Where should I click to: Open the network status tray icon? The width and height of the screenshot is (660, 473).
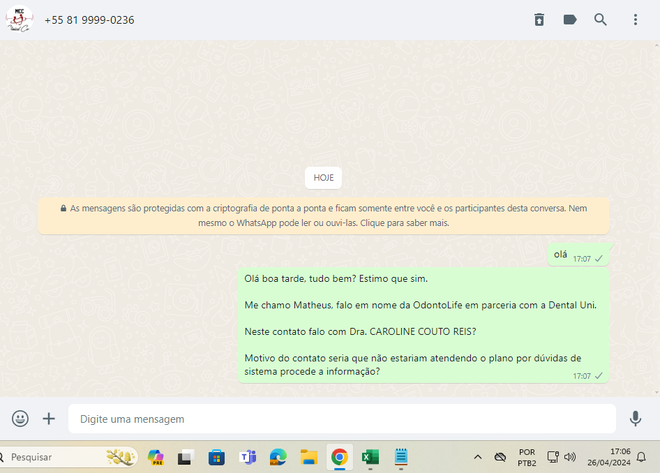[x=553, y=457]
